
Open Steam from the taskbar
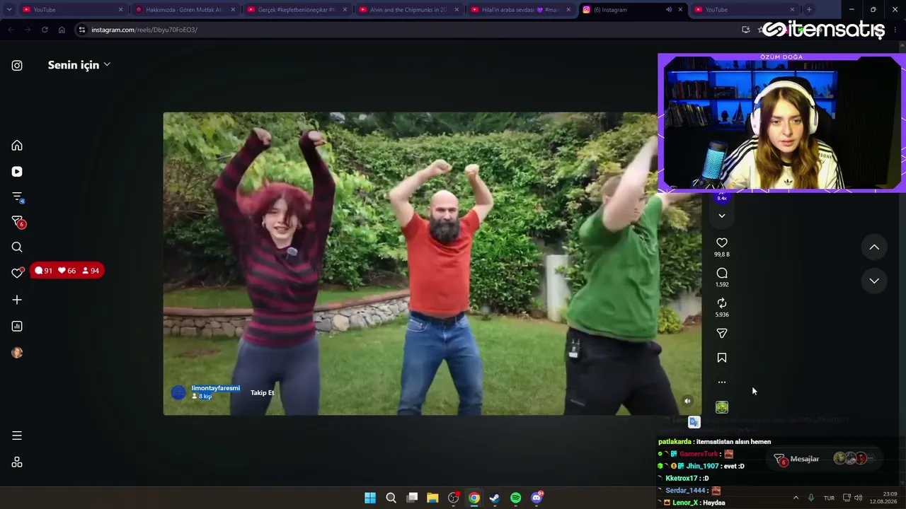[x=495, y=498]
